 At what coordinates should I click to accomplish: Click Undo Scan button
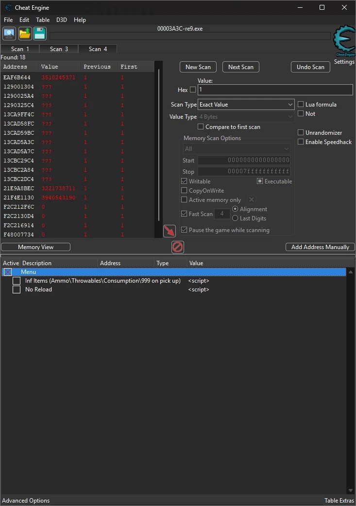[x=310, y=67]
